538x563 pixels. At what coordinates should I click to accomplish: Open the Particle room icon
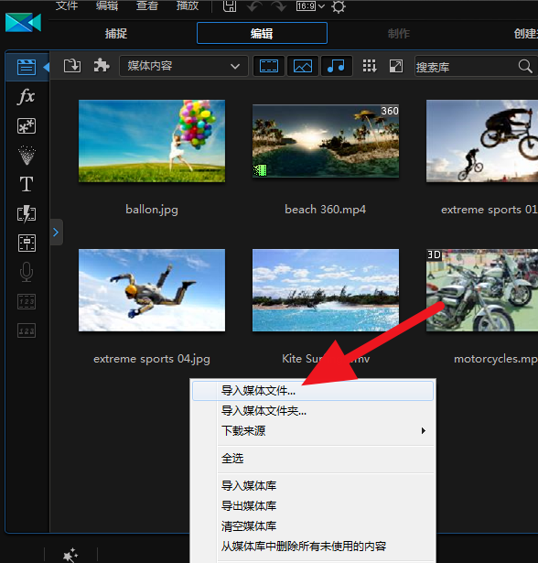[x=27, y=155]
